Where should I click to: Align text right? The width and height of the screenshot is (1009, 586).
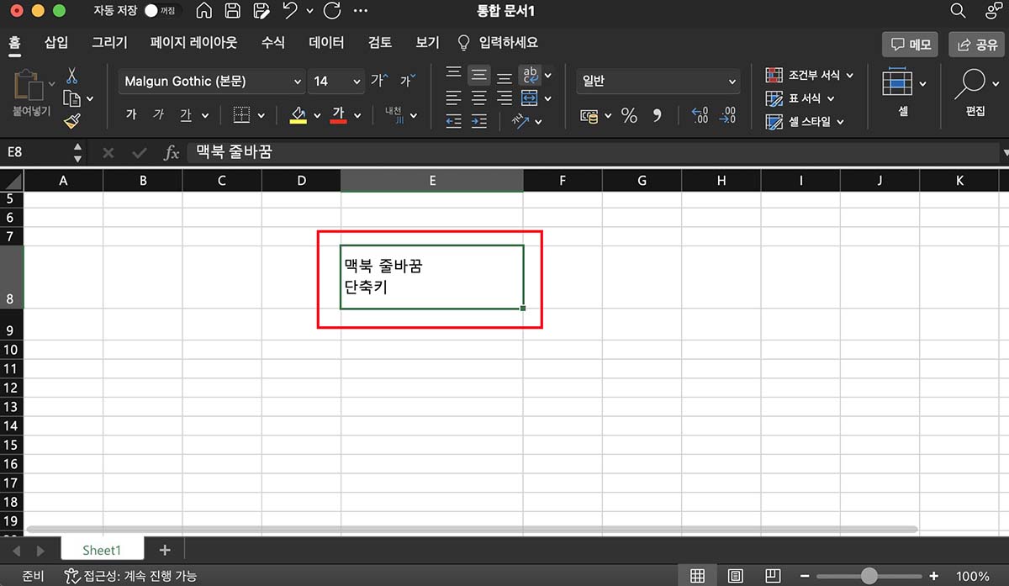click(504, 98)
